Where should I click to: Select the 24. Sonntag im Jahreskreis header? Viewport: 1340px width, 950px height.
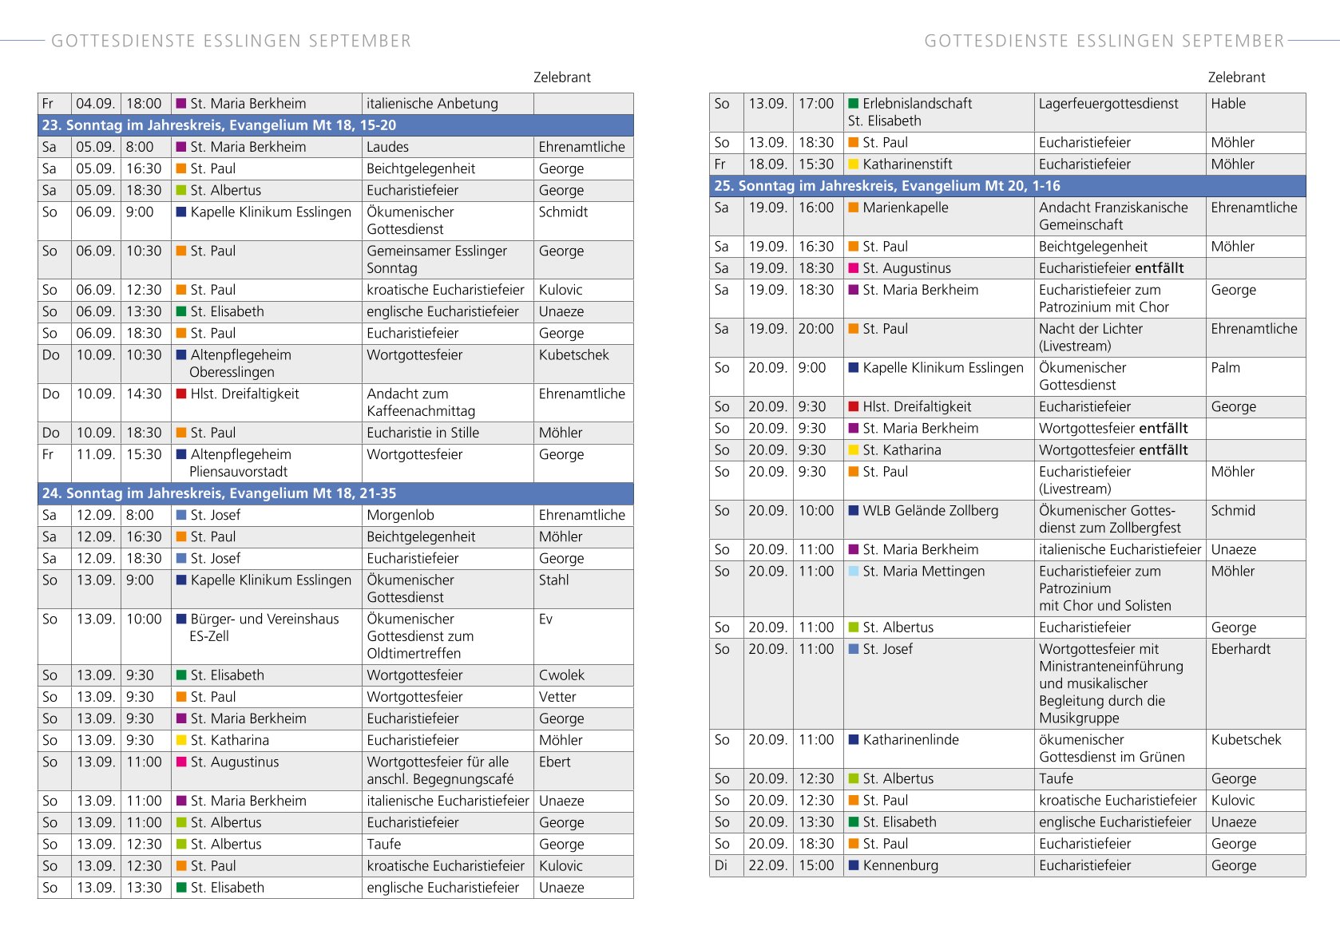click(335, 493)
